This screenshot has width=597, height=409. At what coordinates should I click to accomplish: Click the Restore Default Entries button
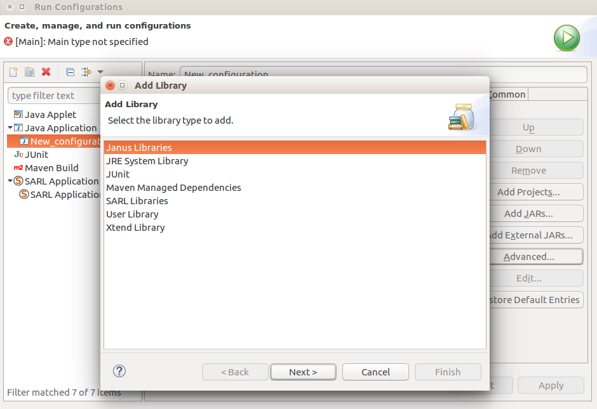pos(535,300)
